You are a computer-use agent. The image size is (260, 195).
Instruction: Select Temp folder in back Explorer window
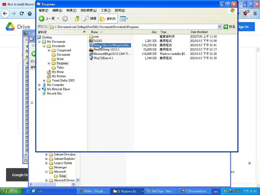62,176
